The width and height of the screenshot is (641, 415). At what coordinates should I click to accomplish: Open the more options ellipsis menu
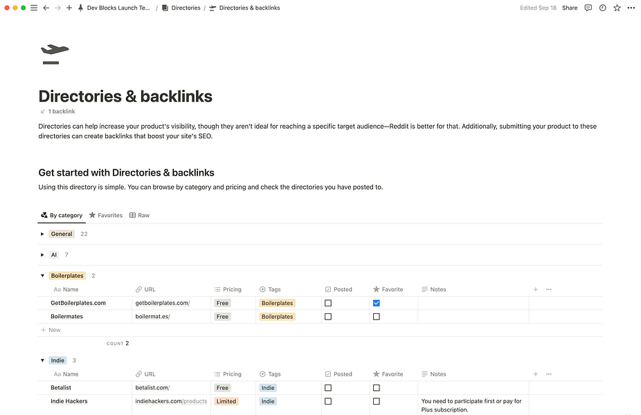(x=631, y=8)
